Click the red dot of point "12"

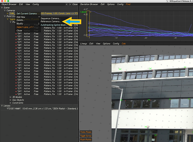(16, 57)
